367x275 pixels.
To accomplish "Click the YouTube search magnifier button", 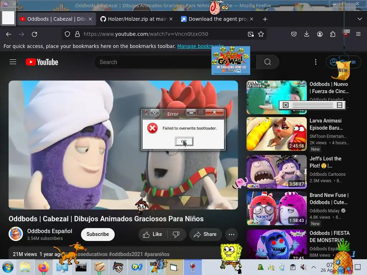I will [x=267, y=62].
